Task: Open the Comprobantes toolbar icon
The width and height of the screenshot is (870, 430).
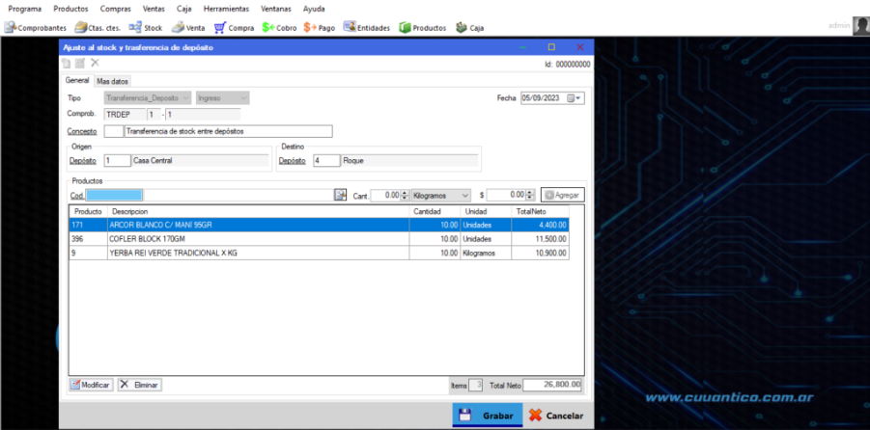Action: (35, 28)
